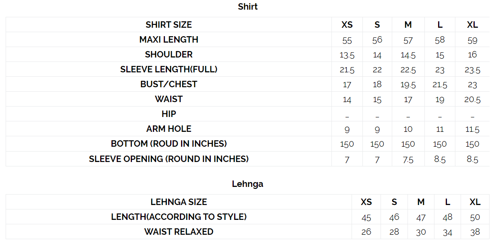
Task: Select the HIP row label
Action: point(169,114)
